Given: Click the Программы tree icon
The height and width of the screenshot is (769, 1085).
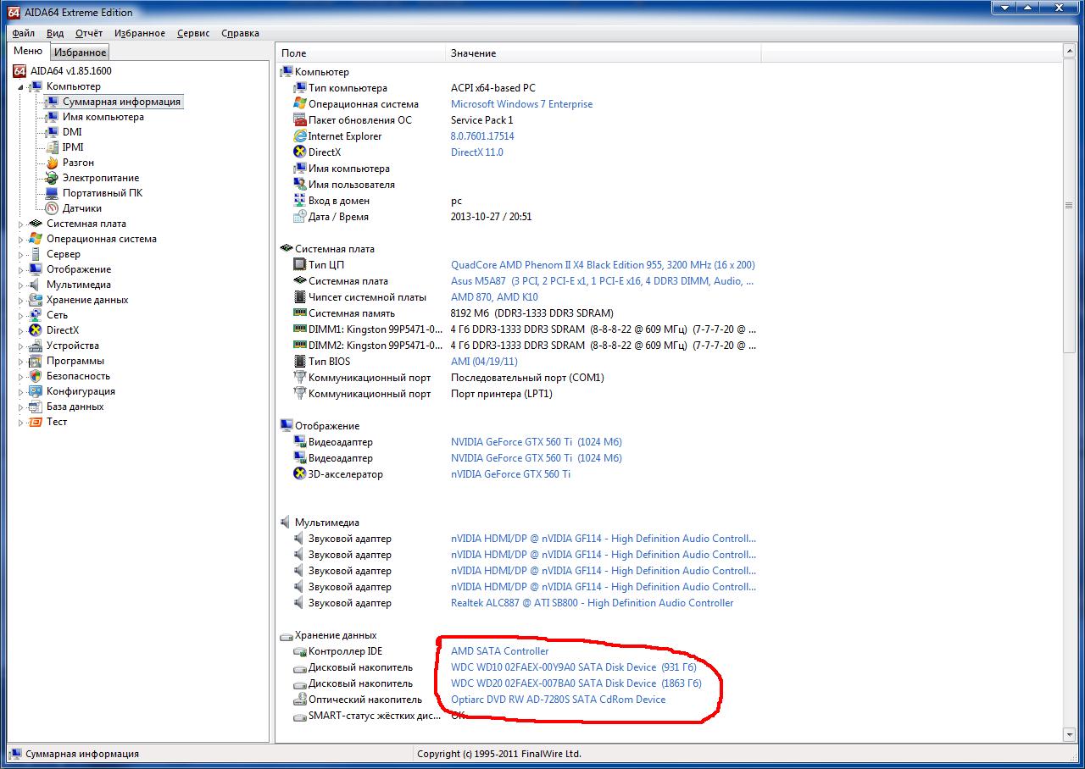Looking at the screenshot, I should (x=36, y=361).
